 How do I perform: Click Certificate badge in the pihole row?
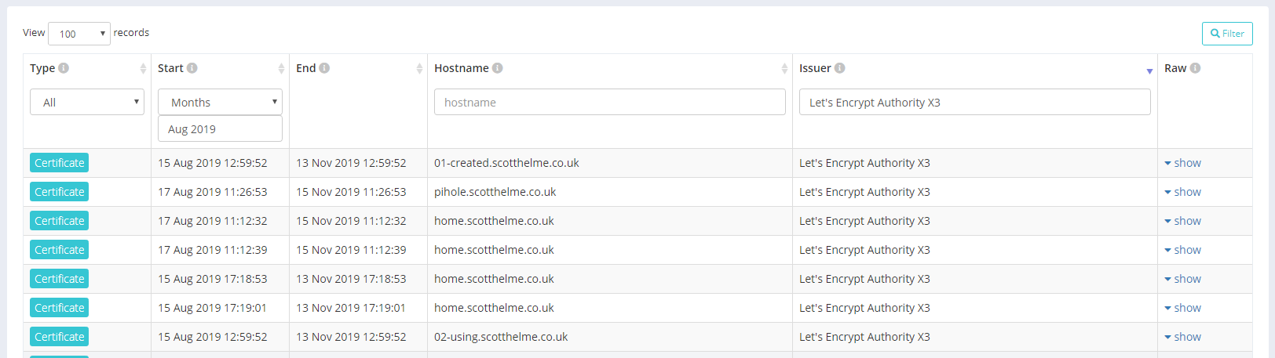click(x=60, y=192)
